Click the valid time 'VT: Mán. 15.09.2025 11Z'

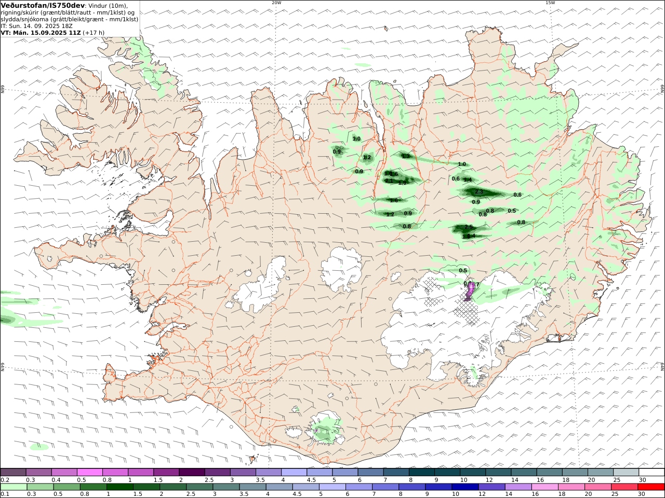coord(41,32)
